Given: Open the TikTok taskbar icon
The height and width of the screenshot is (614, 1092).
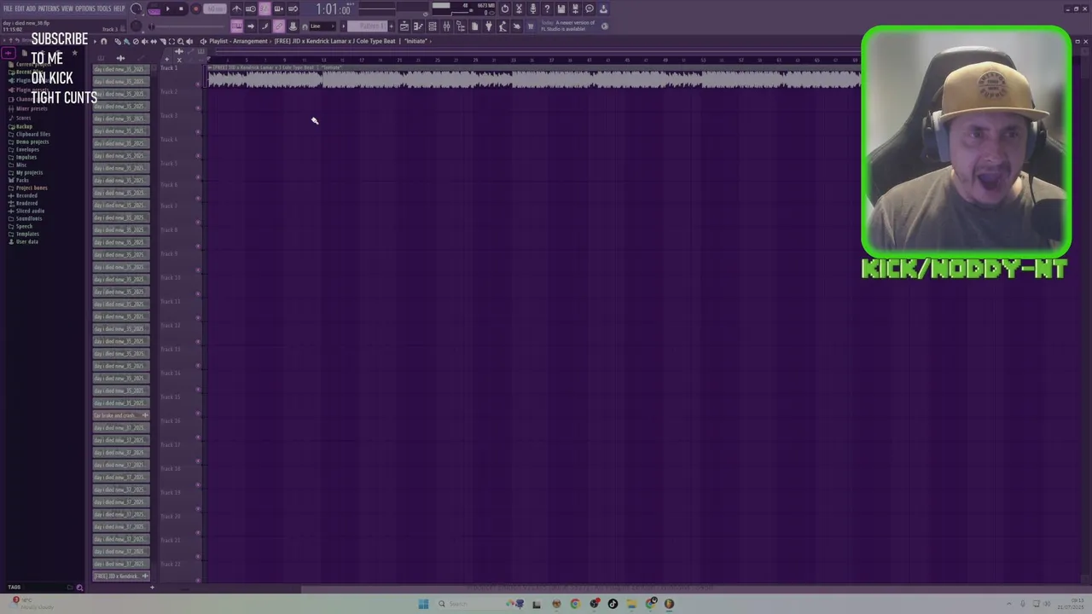Looking at the screenshot, I should (x=613, y=604).
